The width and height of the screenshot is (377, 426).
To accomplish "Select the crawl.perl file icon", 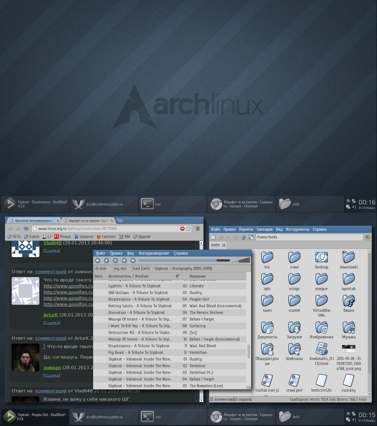I will coord(294,380).
